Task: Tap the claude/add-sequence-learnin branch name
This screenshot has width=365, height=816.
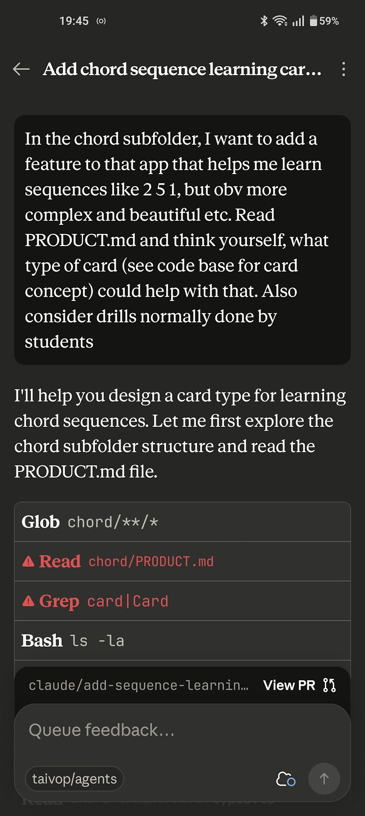Action: point(138,685)
